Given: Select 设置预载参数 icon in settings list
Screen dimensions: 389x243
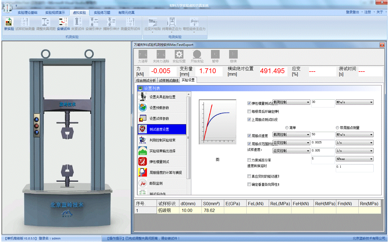Looking at the screenshot, I should click(143, 107).
